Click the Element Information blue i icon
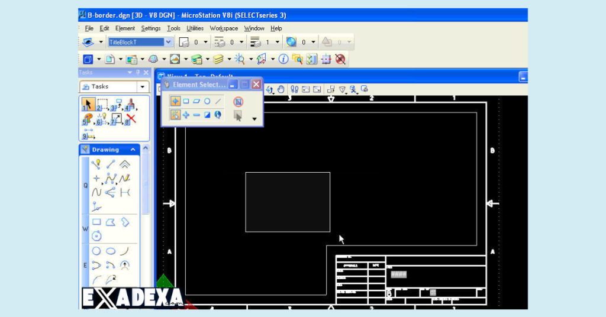606x317 pixels. (x=283, y=59)
